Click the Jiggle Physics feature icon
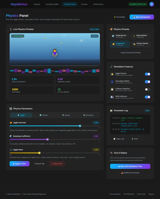 pyautogui.click(x=112, y=74)
